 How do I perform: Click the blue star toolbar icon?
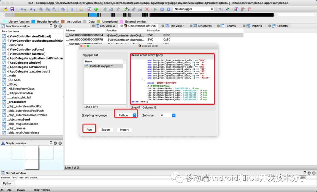(x=134, y=9)
